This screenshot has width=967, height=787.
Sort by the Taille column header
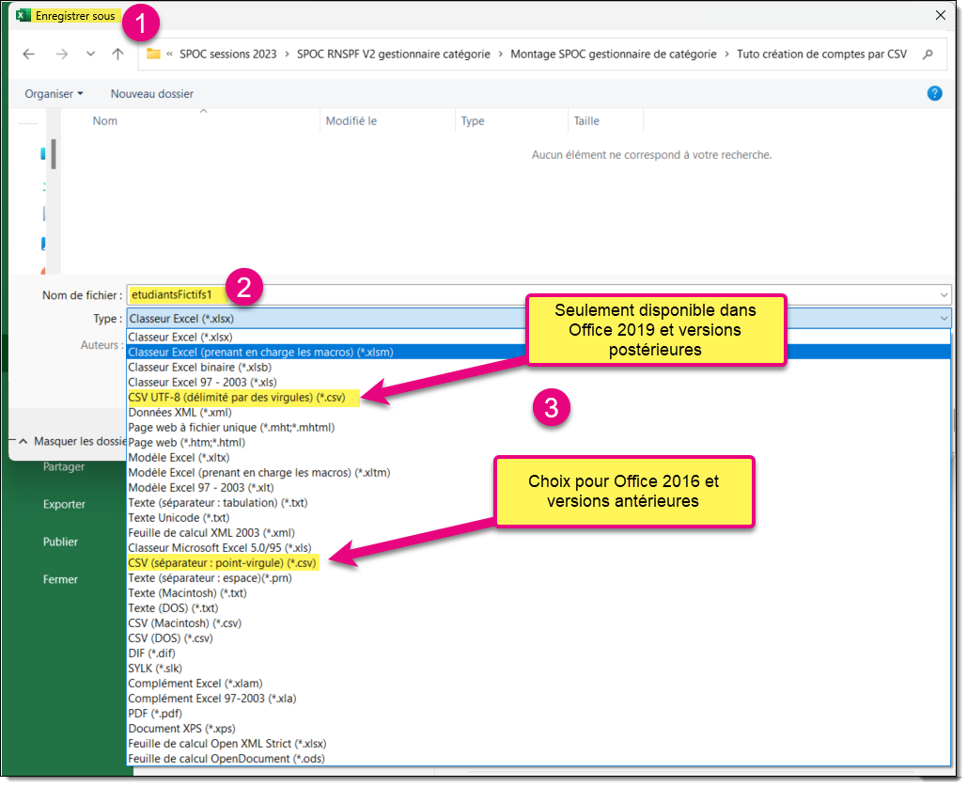coord(585,121)
